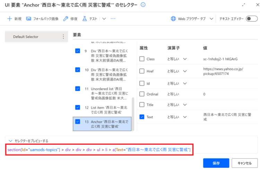Click the Class value sc-1nhdoj2-1 hKGArG

pos(220,59)
